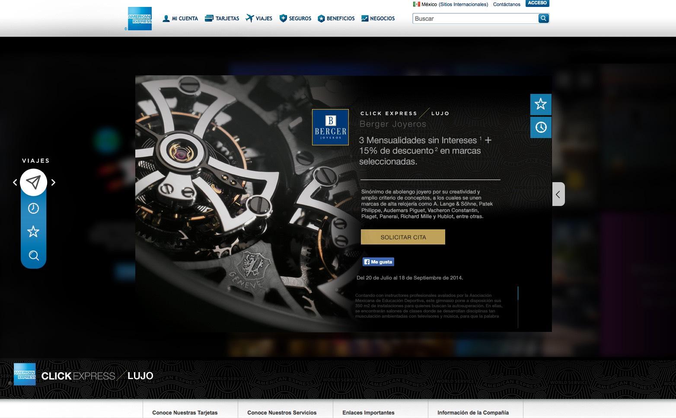Click the American Express logo in Click Express banner
The image size is (676, 418).
pyautogui.click(x=25, y=374)
